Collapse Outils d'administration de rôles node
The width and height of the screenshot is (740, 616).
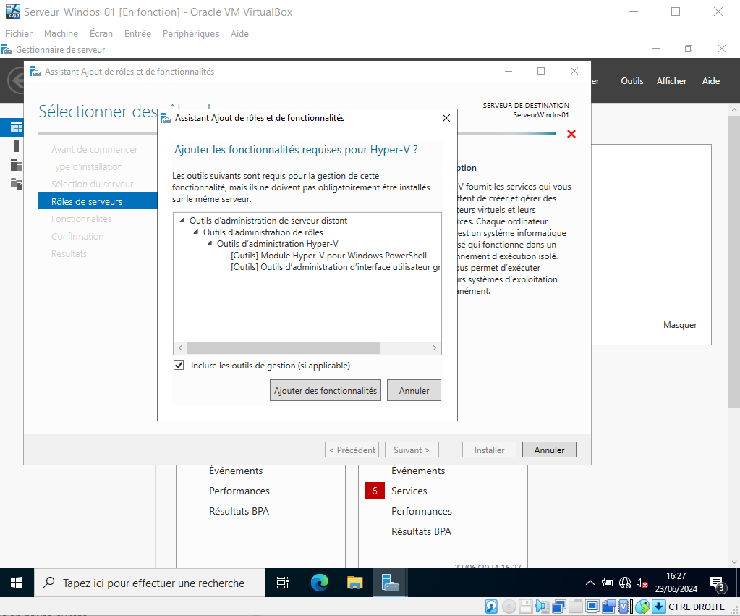pos(197,232)
